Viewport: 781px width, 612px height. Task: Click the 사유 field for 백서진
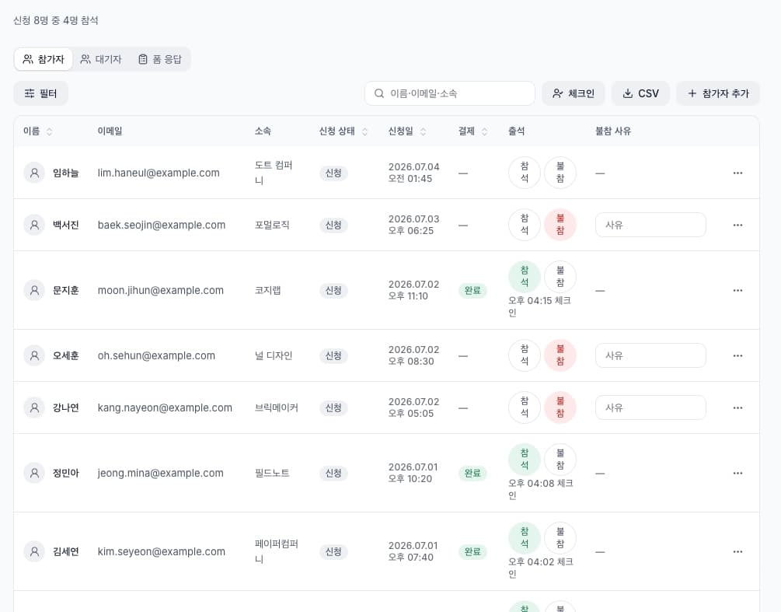[650, 225]
